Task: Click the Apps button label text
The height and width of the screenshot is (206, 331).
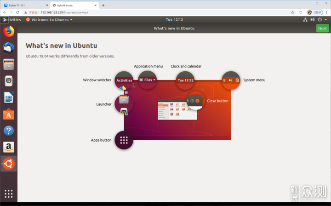Action: tap(101, 140)
